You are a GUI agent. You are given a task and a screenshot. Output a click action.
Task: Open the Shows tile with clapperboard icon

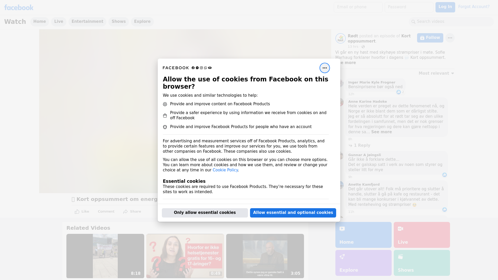[421, 263]
